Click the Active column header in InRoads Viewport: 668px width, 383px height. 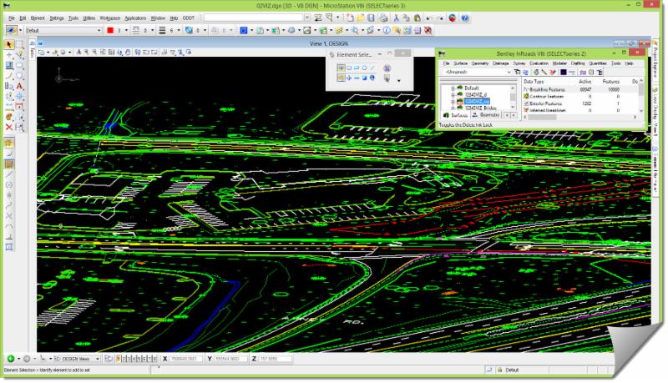585,81
